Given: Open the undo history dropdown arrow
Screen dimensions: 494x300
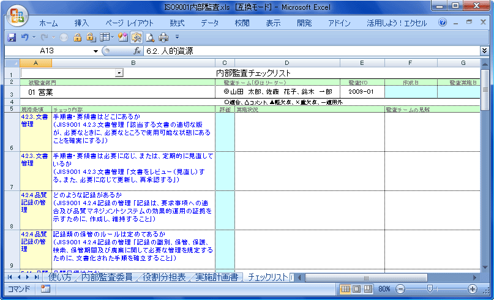Looking at the screenshot, I should pyautogui.click(x=34, y=37).
